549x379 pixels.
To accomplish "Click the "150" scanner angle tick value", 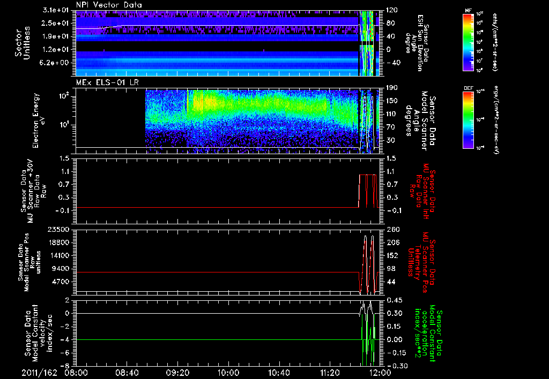I will click(392, 101).
